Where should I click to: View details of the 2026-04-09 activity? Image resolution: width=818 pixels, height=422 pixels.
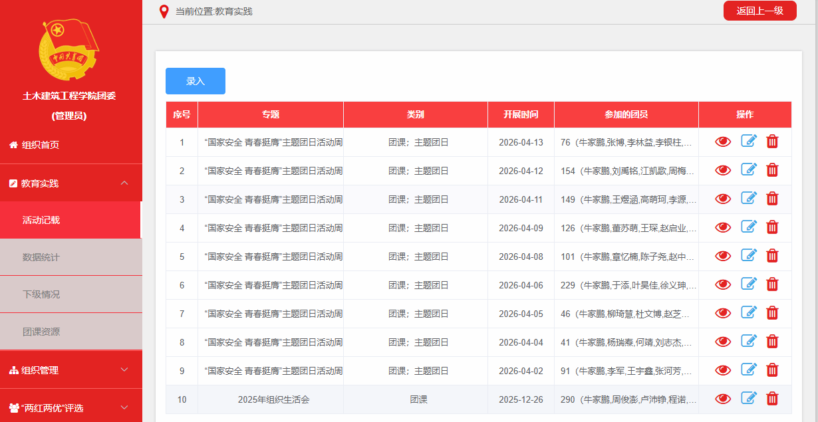(x=723, y=227)
